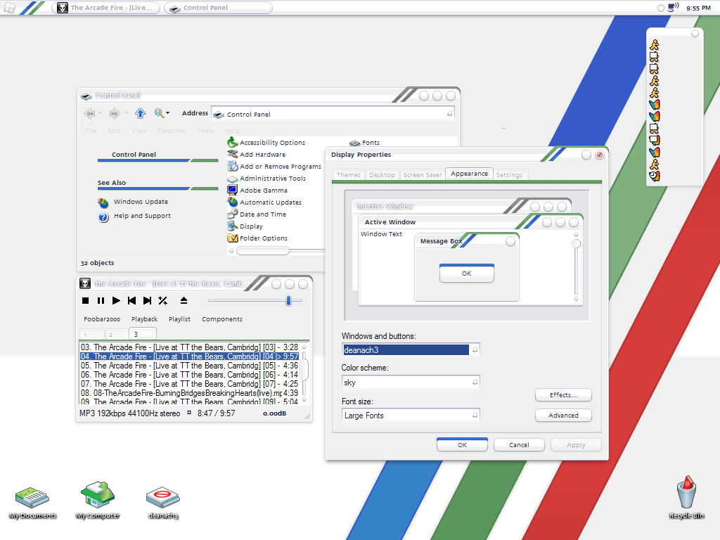
Task: Open the File menu in Control Panel
Action: coord(91,131)
